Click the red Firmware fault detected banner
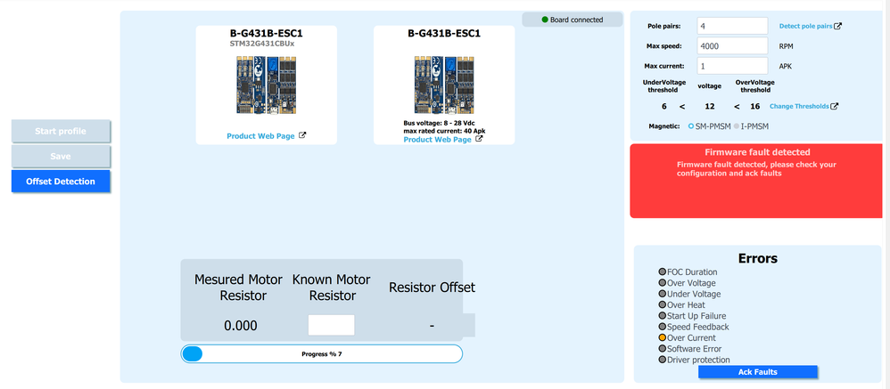Viewport: 890px width, 389px height. click(756, 181)
